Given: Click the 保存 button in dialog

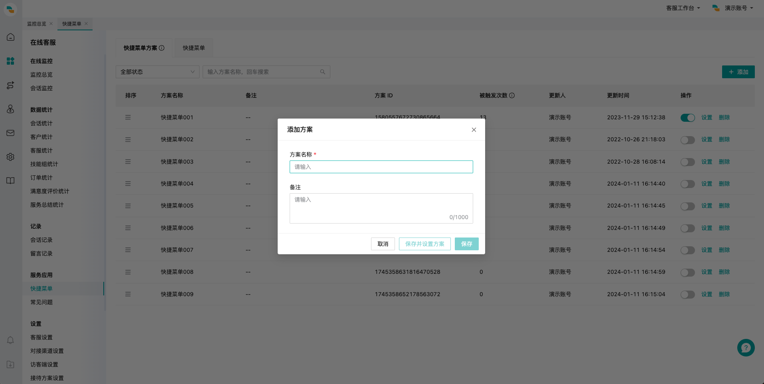Looking at the screenshot, I should 467,244.
